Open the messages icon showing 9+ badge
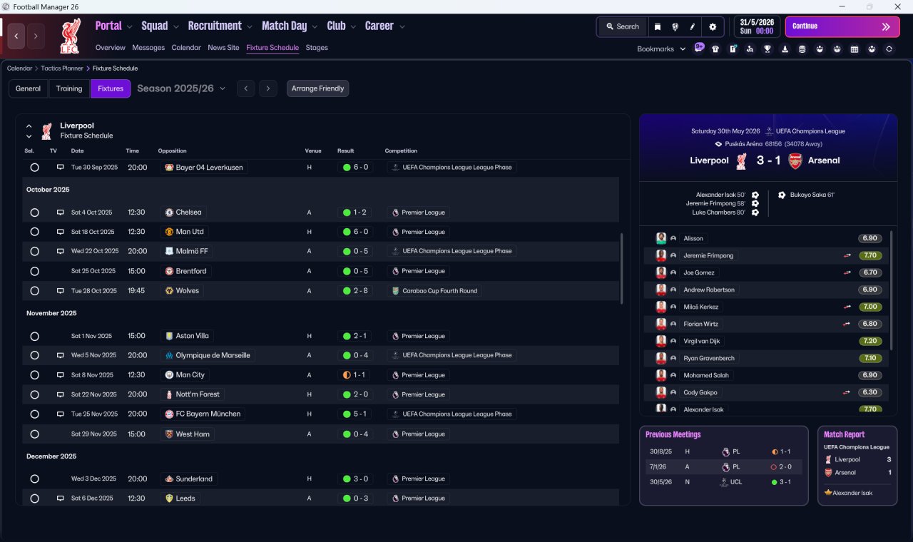The image size is (913, 542). (699, 48)
